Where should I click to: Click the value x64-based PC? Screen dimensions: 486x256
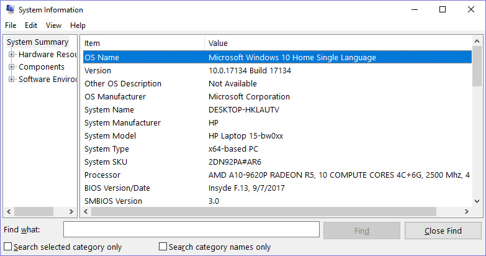pyautogui.click(x=233, y=149)
